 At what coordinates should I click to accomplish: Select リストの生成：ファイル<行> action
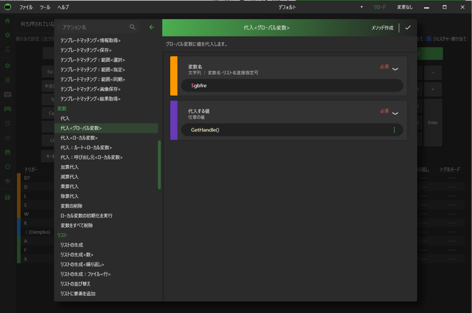pos(106,274)
